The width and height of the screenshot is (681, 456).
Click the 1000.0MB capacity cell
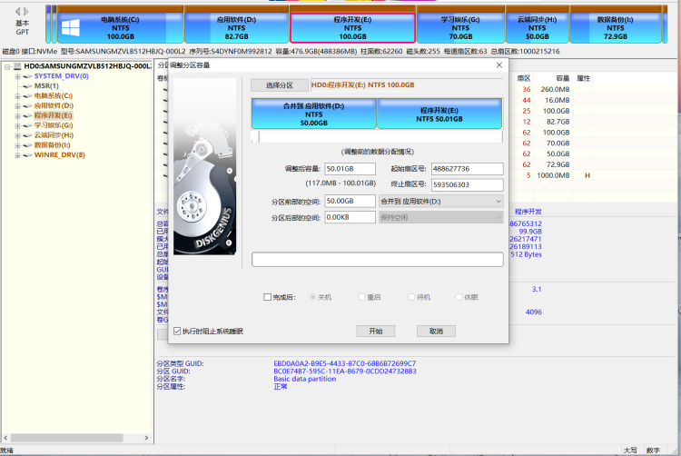(553, 175)
